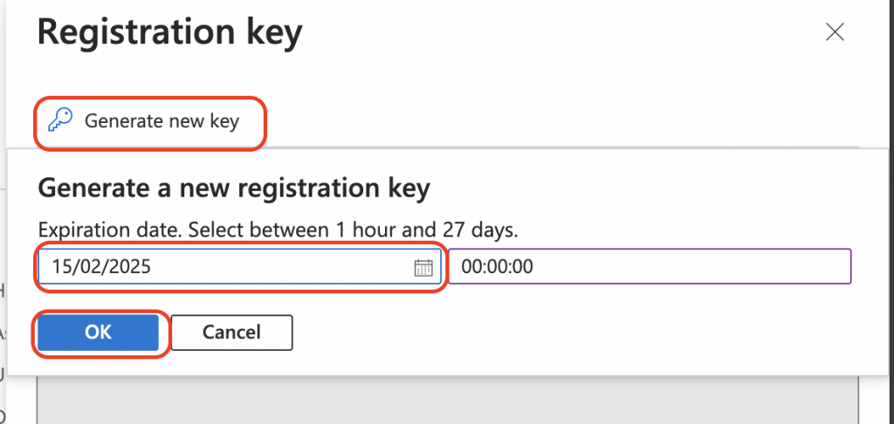The height and width of the screenshot is (424, 894).
Task: Focus the expiration time field 00:00:00
Action: 650,266
